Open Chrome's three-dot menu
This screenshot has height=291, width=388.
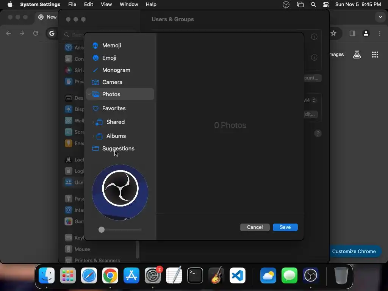pos(380,33)
